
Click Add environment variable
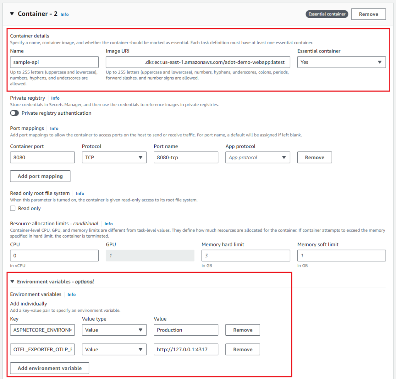pyautogui.click(x=49, y=368)
